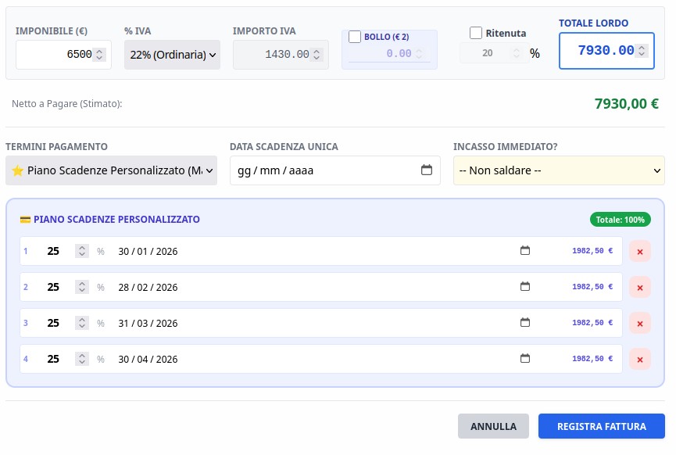676x455 pixels.
Task: Click the 31/03/2026 date field
Action: point(148,323)
